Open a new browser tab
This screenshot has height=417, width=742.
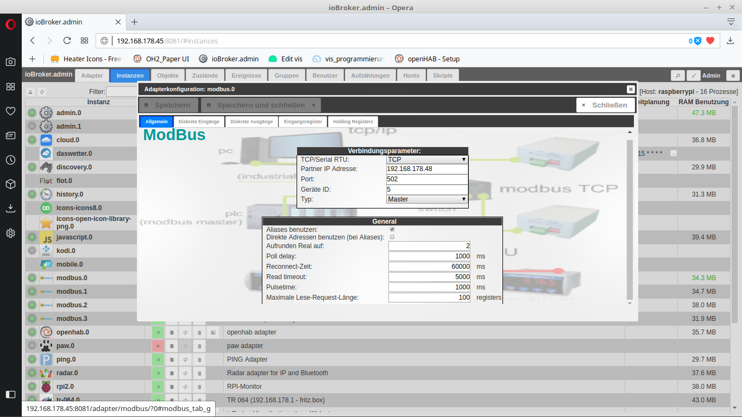coord(135,22)
